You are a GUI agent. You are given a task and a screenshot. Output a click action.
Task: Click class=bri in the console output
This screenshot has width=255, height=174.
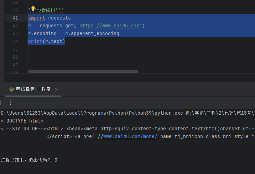click(219, 137)
